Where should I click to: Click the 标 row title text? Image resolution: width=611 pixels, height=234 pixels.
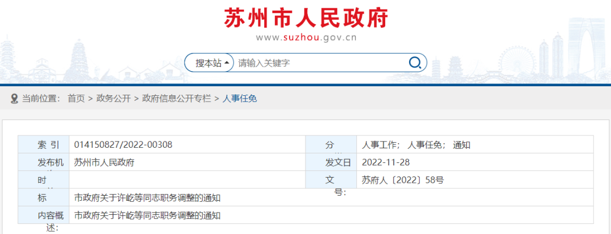coord(147,198)
